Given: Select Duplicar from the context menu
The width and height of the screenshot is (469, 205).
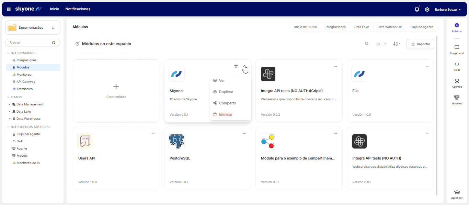Looking at the screenshot, I should 226,92.
